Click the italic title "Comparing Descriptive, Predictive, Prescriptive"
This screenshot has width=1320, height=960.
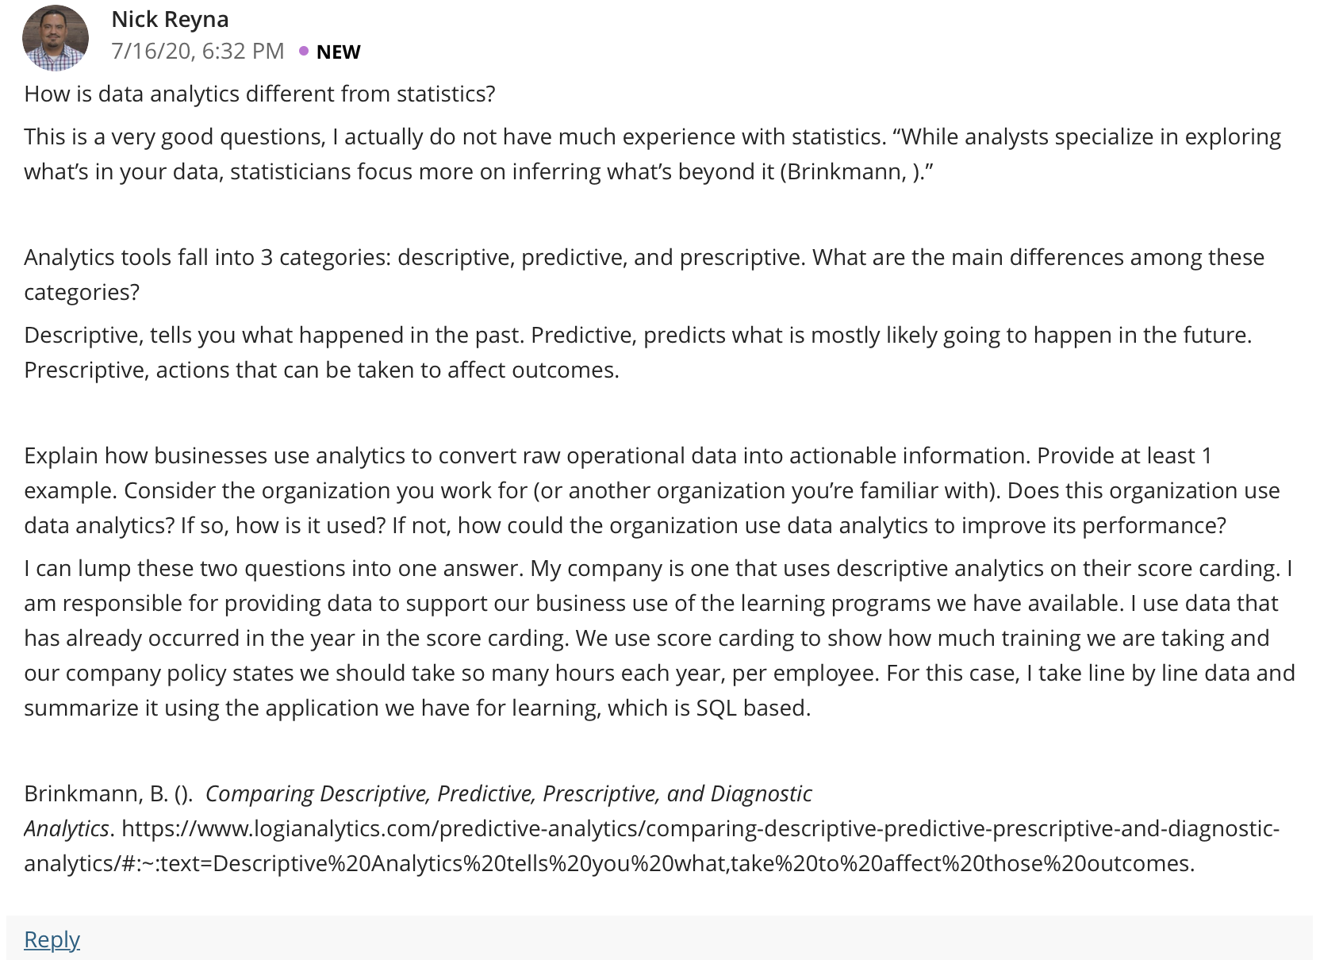pyautogui.click(x=508, y=793)
